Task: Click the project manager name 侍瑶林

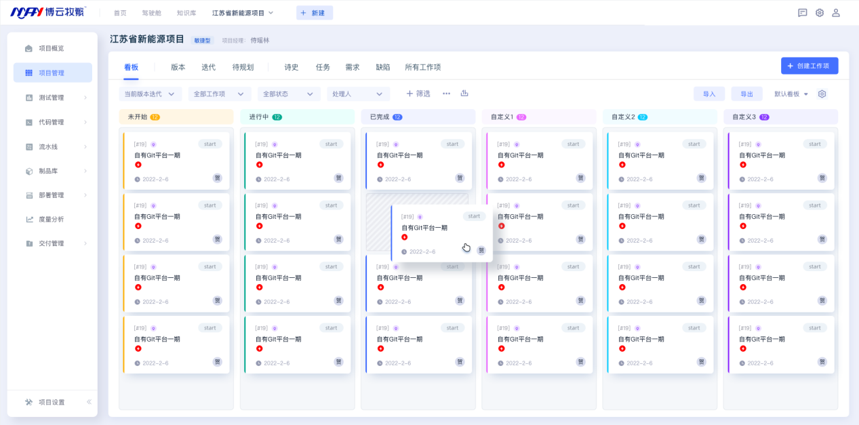Action: 260,41
